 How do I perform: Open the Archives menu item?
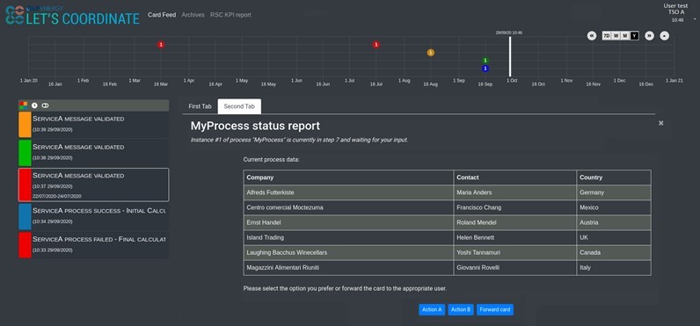[193, 15]
